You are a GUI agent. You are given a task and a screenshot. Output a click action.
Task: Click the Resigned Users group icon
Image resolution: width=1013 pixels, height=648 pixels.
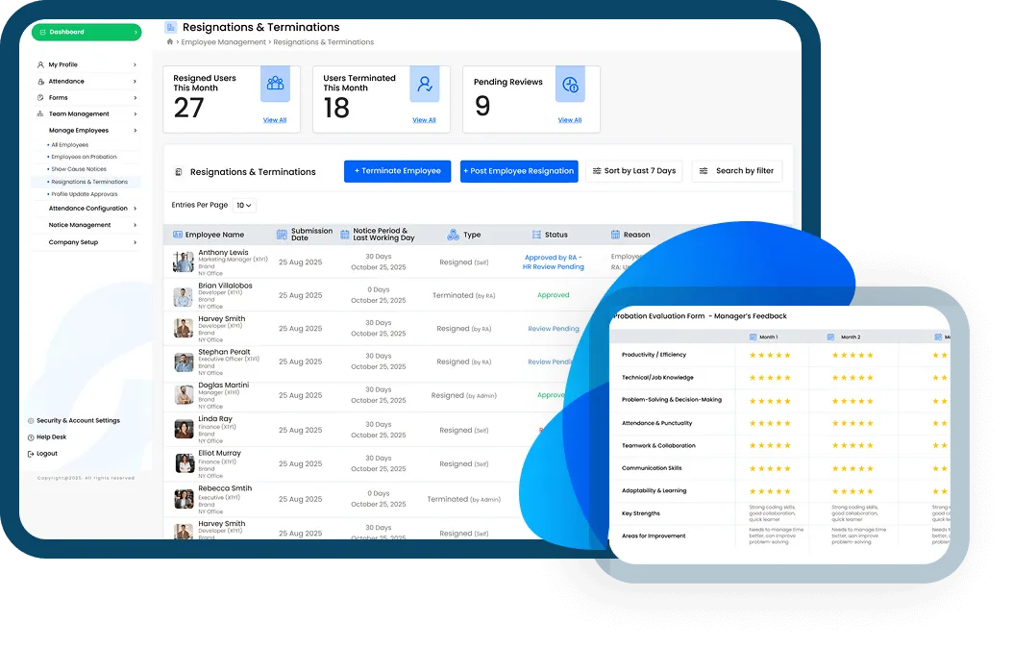[x=275, y=84]
